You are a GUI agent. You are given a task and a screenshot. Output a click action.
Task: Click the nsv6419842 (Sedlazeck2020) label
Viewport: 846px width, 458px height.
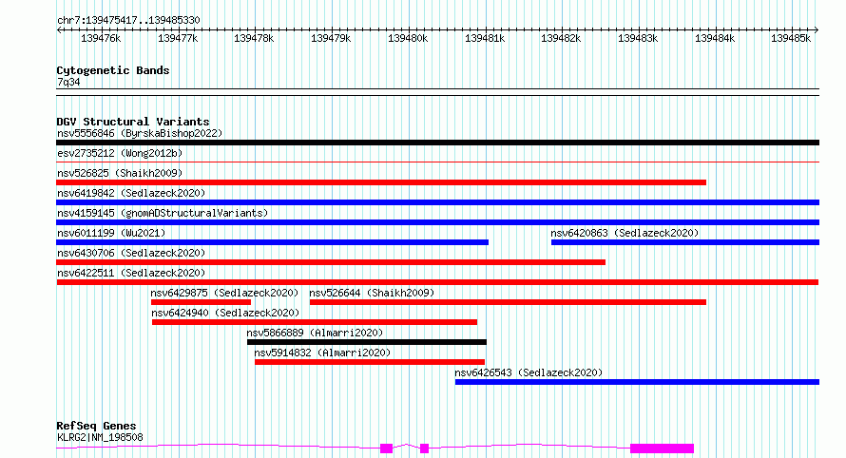(131, 193)
